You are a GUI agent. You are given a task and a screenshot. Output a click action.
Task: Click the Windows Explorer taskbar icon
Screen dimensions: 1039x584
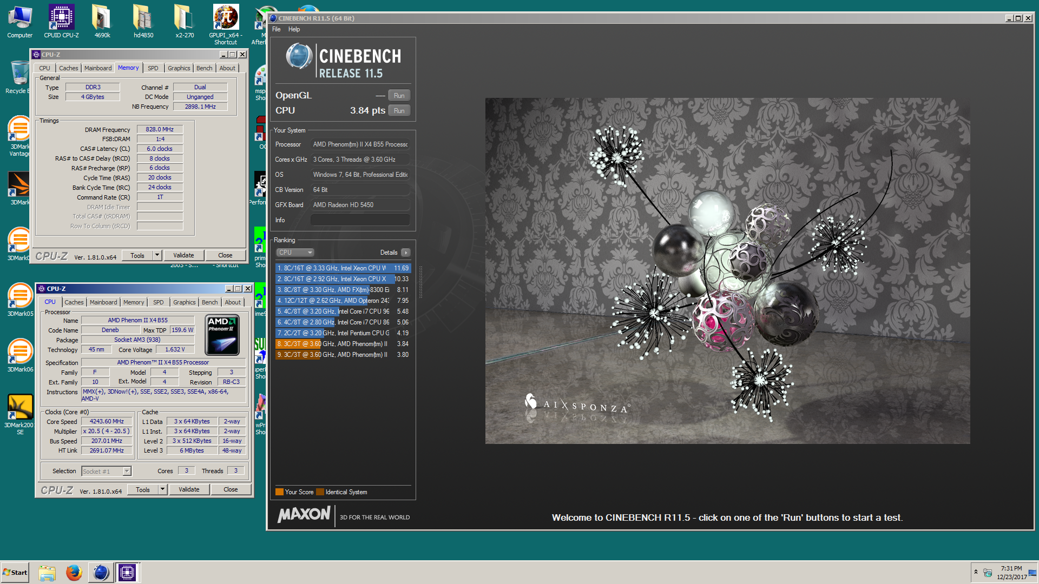(47, 573)
